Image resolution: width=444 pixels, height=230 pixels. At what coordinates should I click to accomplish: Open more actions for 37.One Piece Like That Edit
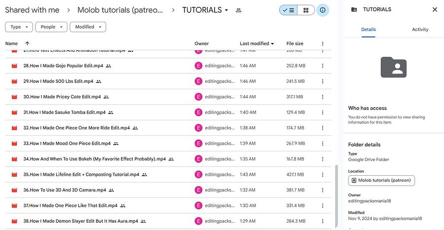[x=323, y=206]
